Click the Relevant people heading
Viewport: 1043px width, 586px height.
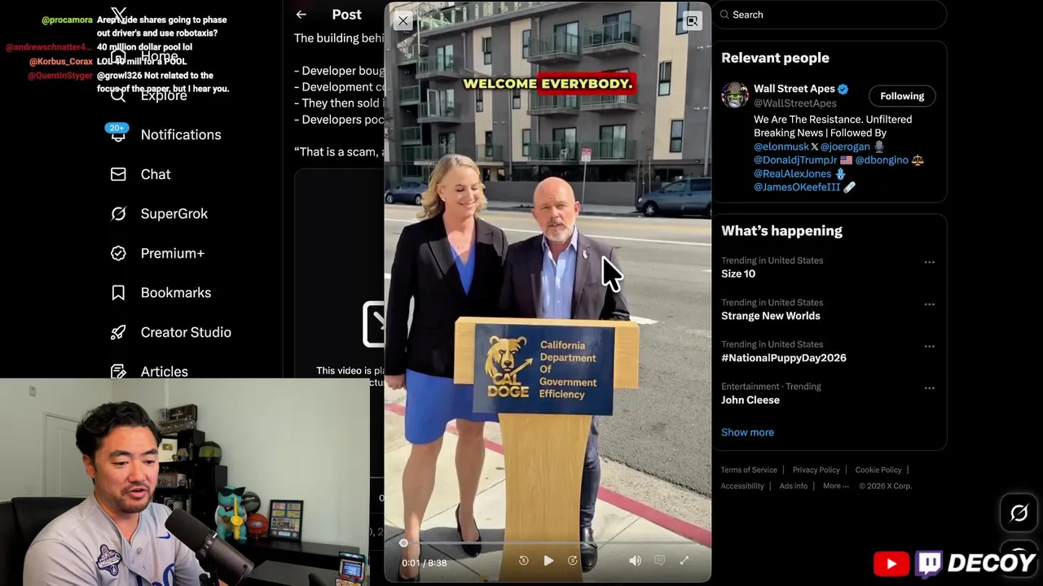point(775,58)
